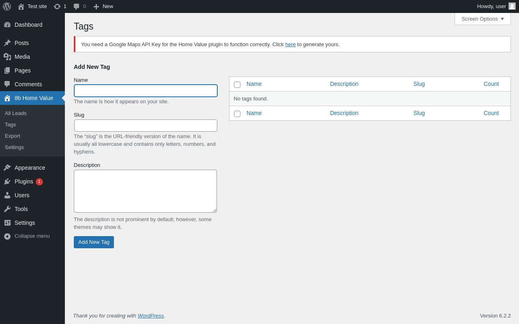Open Settings under 8b Home Value
The image size is (519, 324).
click(14, 147)
